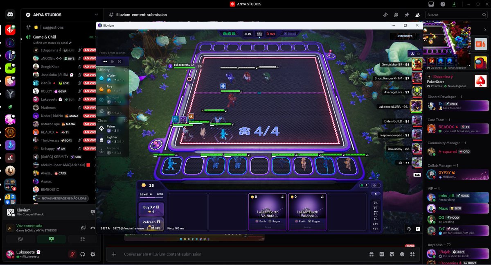Click the Tab scoreboard key button
The width and height of the screenshot is (491, 265).
click(x=417, y=174)
